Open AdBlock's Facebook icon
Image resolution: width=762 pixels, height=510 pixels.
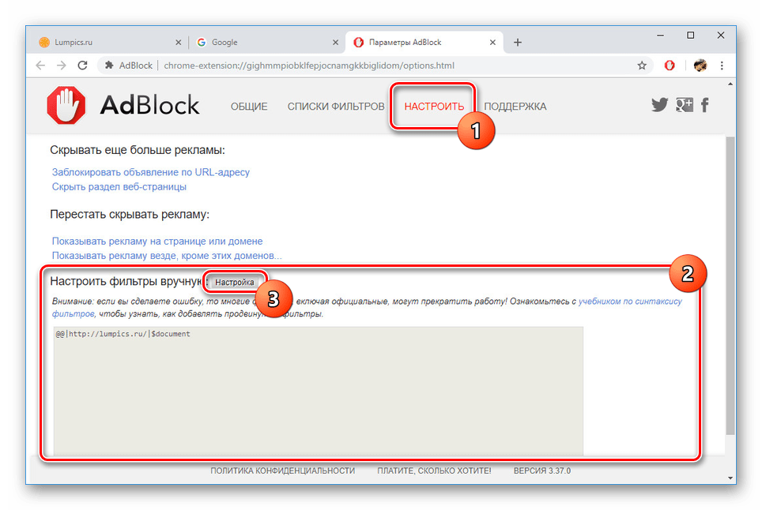(x=705, y=105)
